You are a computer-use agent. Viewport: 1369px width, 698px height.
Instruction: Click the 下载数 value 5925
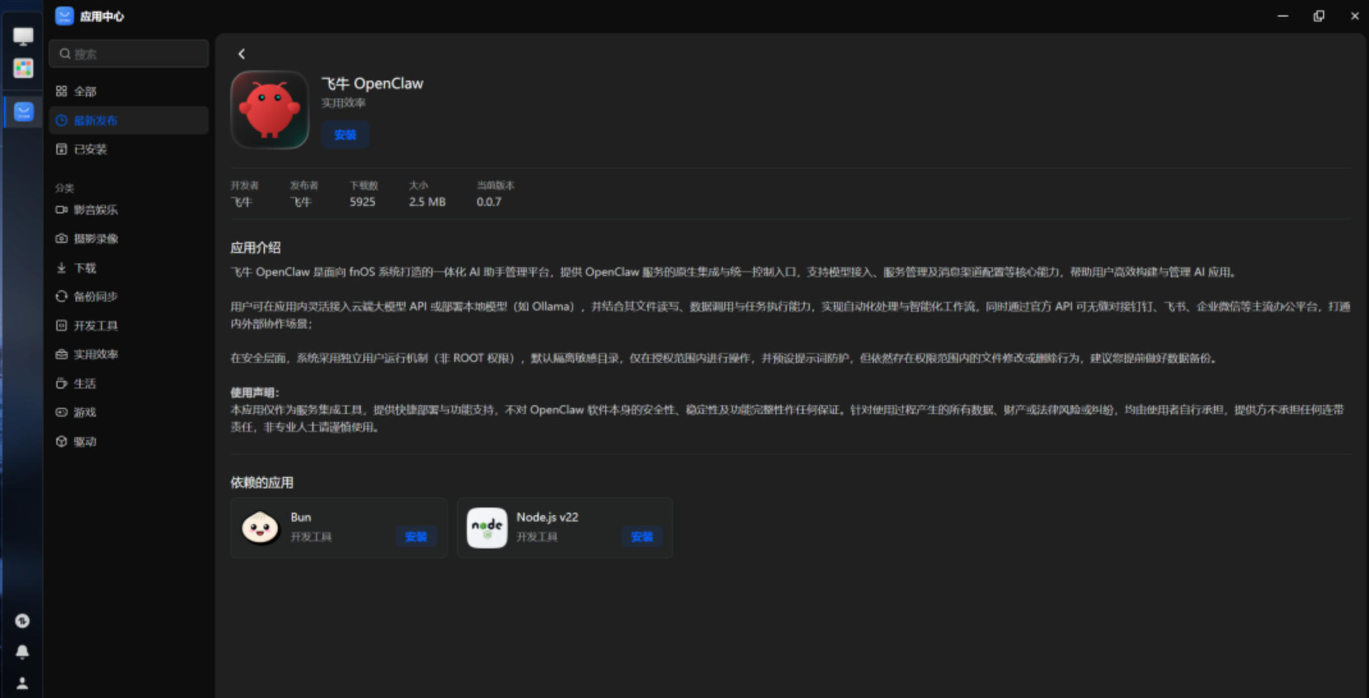coord(362,202)
